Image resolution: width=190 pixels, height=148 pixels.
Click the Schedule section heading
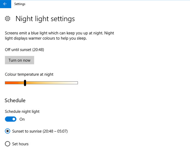pyautogui.click(x=15, y=100)
